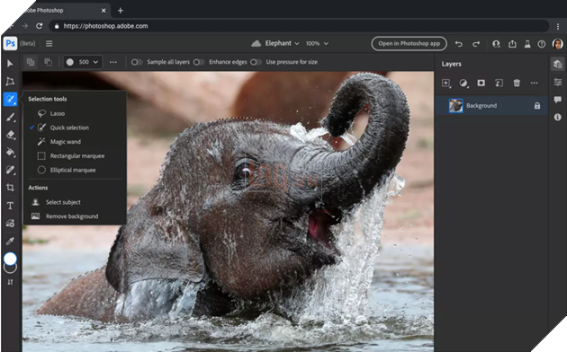The image size is (567, 352).
Task: Select the Spot healing tool
Action: [x=10, y=170]
